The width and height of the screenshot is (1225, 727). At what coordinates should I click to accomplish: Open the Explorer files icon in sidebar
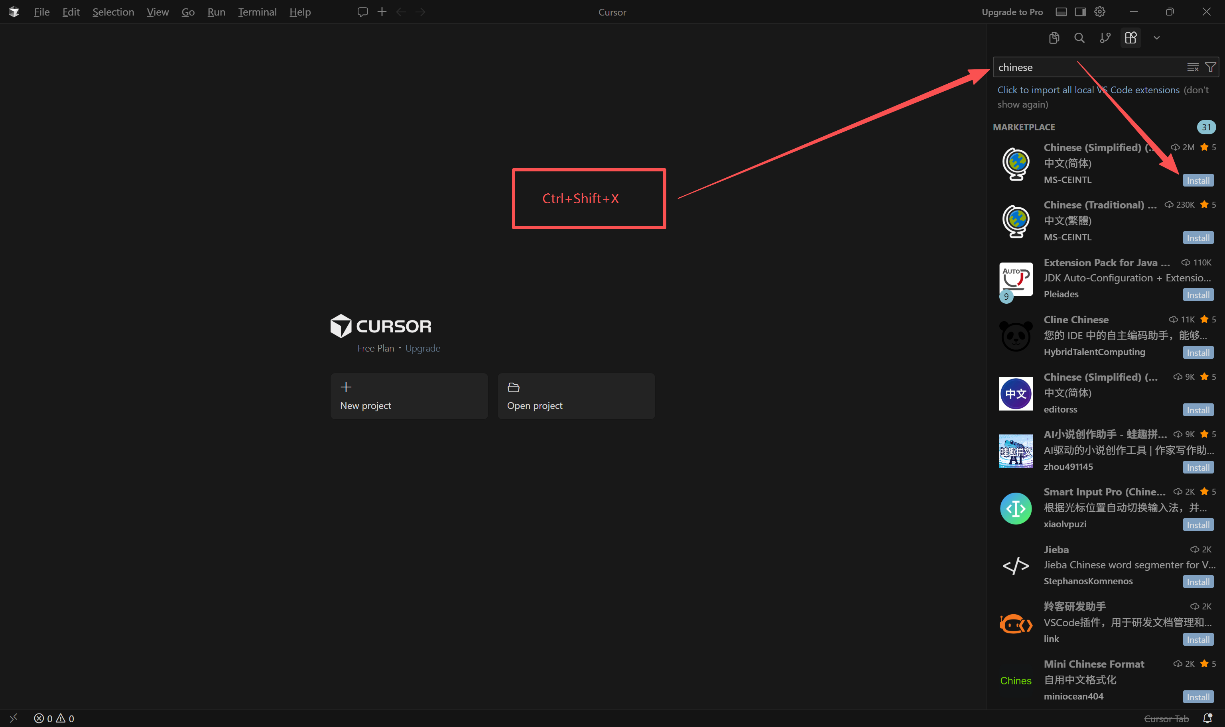(1054, 38)
